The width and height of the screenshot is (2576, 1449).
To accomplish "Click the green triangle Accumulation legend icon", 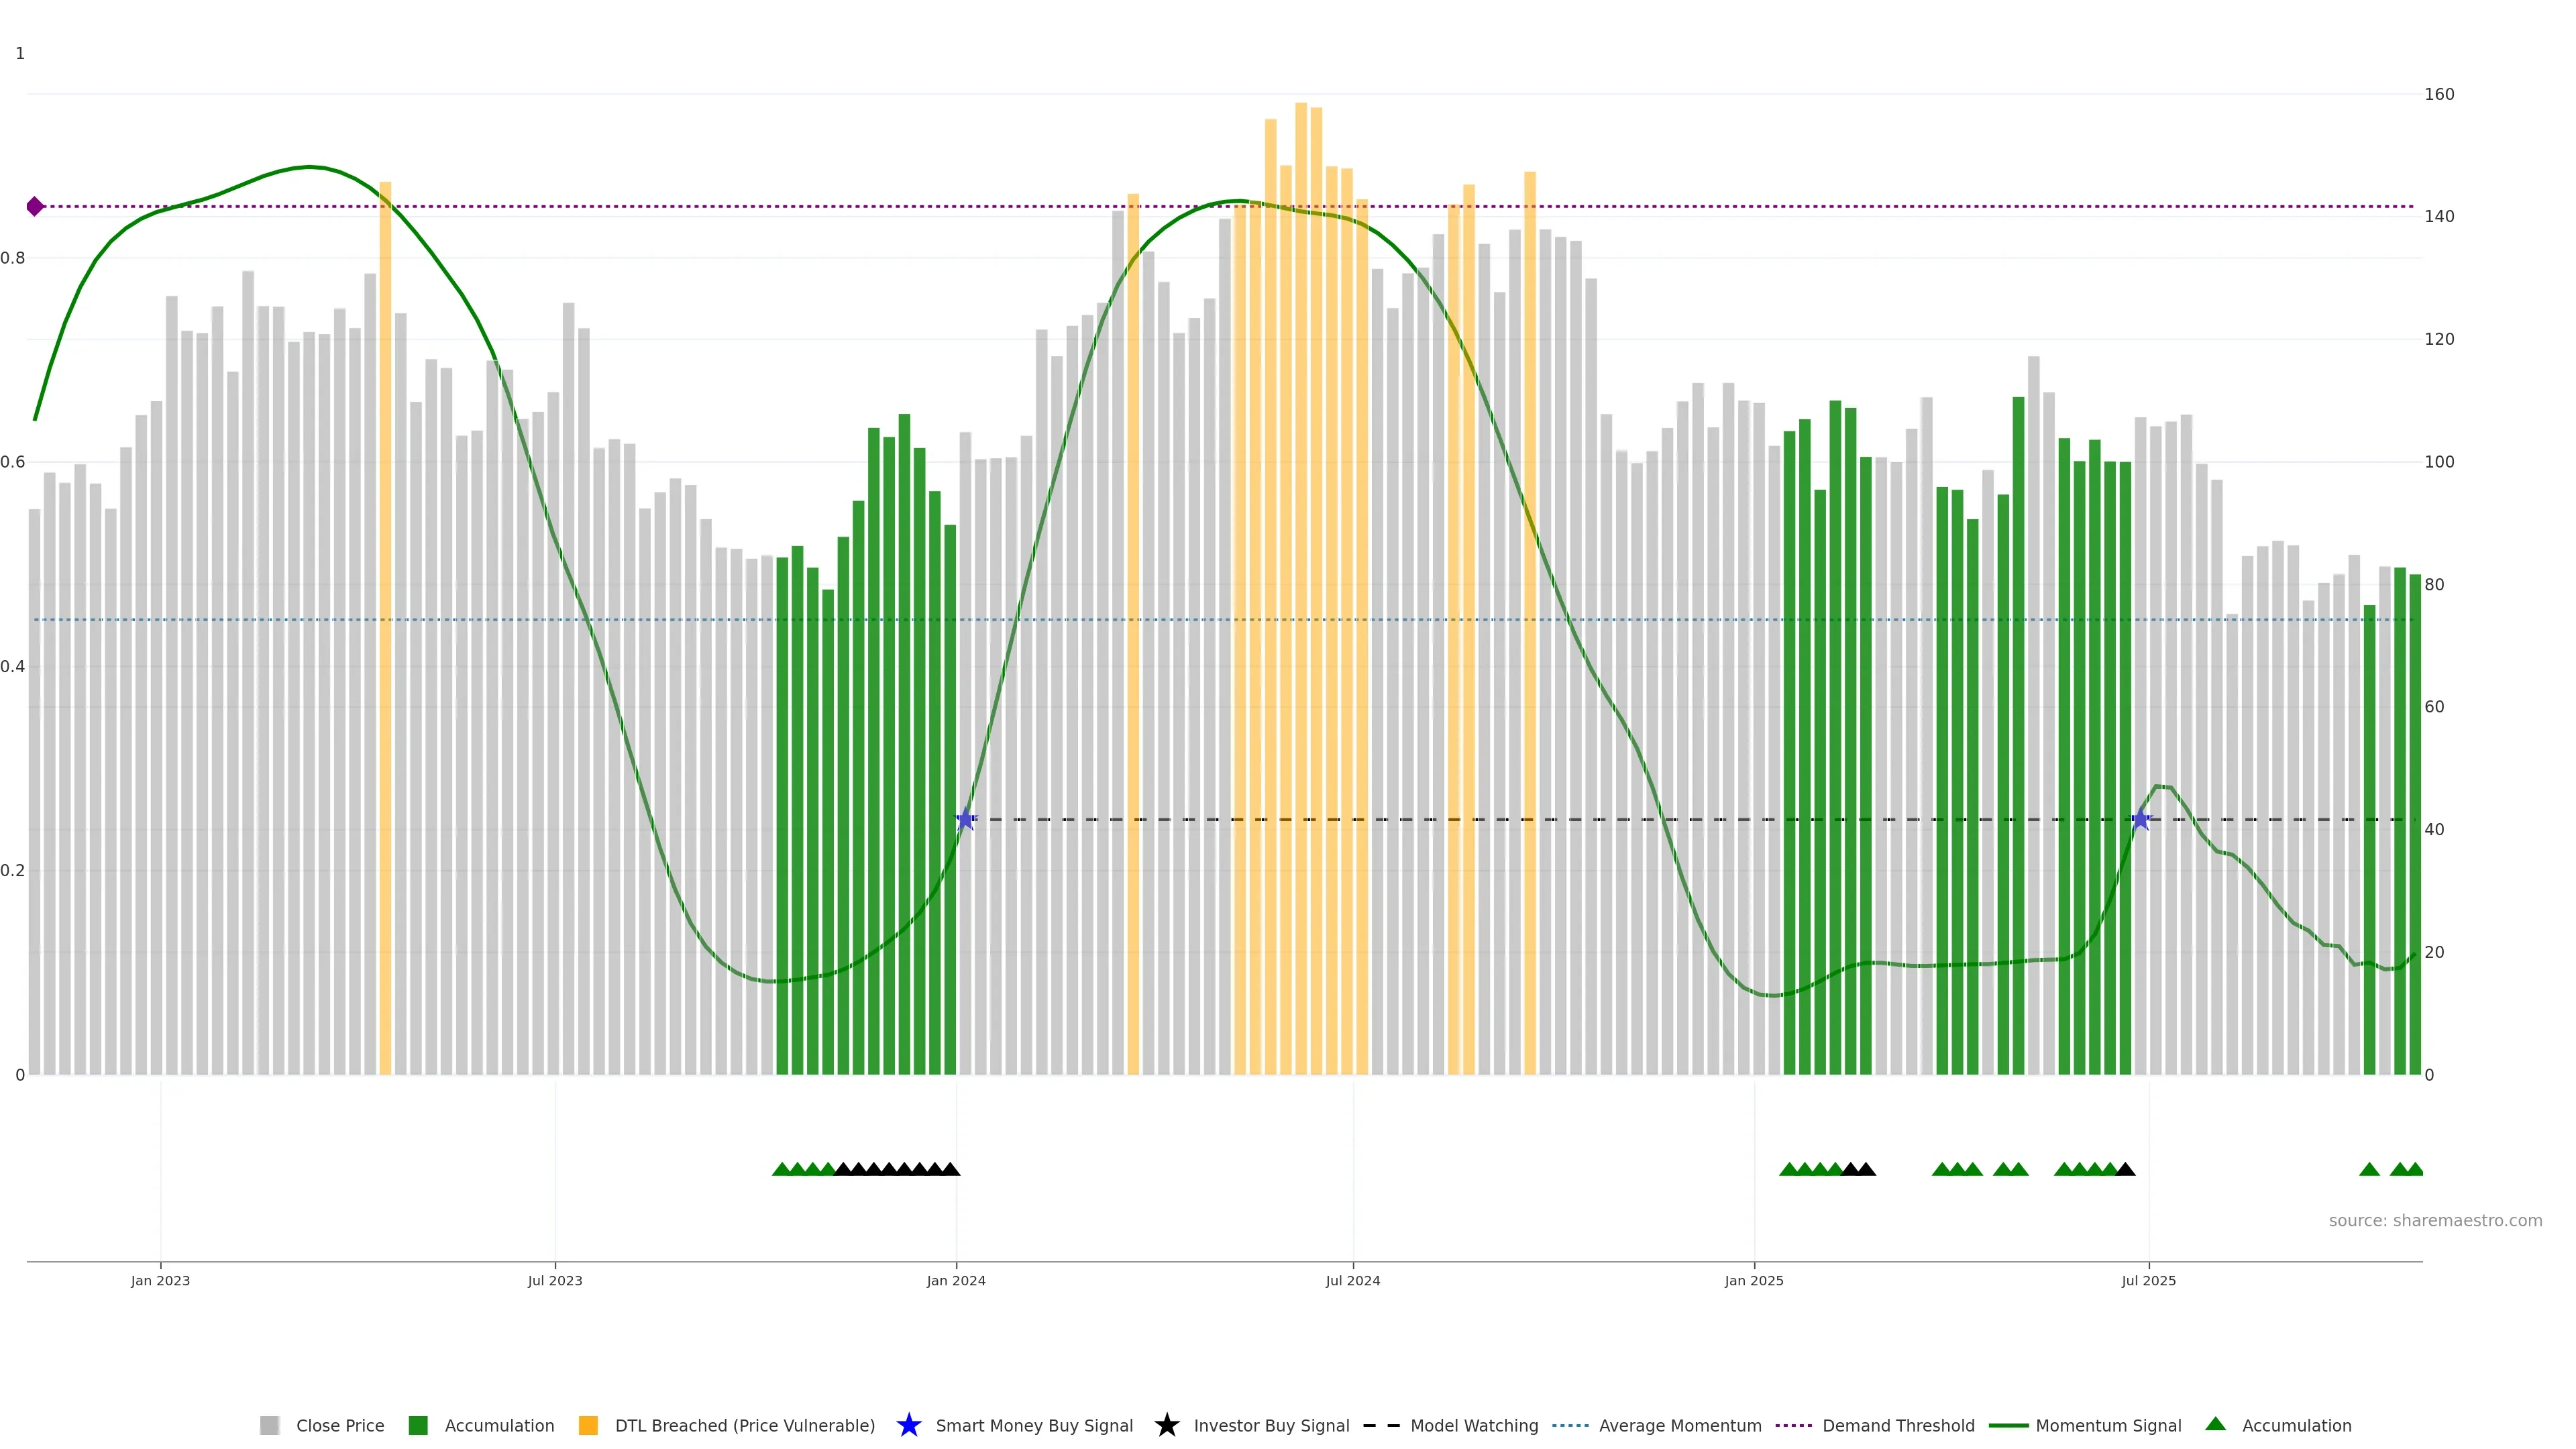I will pyautogui.click(x=2215, y=1424).
